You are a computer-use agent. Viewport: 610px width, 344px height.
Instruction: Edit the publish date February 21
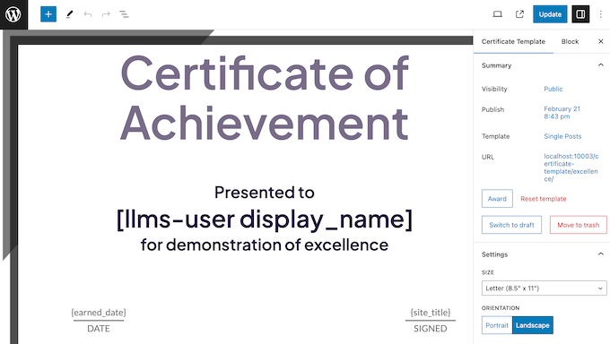[x=562, y=113]
